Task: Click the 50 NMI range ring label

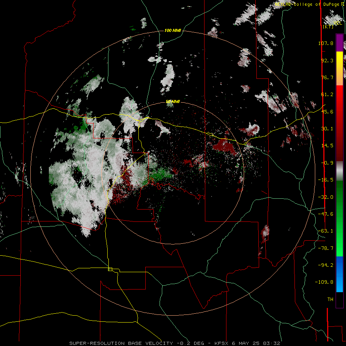Action: pyautogui.click(x=173, y=102)
